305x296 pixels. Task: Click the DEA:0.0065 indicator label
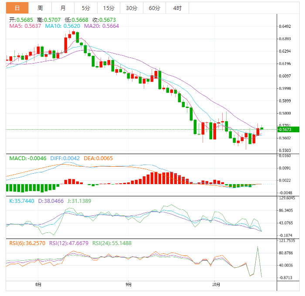(x=98, y=158)
